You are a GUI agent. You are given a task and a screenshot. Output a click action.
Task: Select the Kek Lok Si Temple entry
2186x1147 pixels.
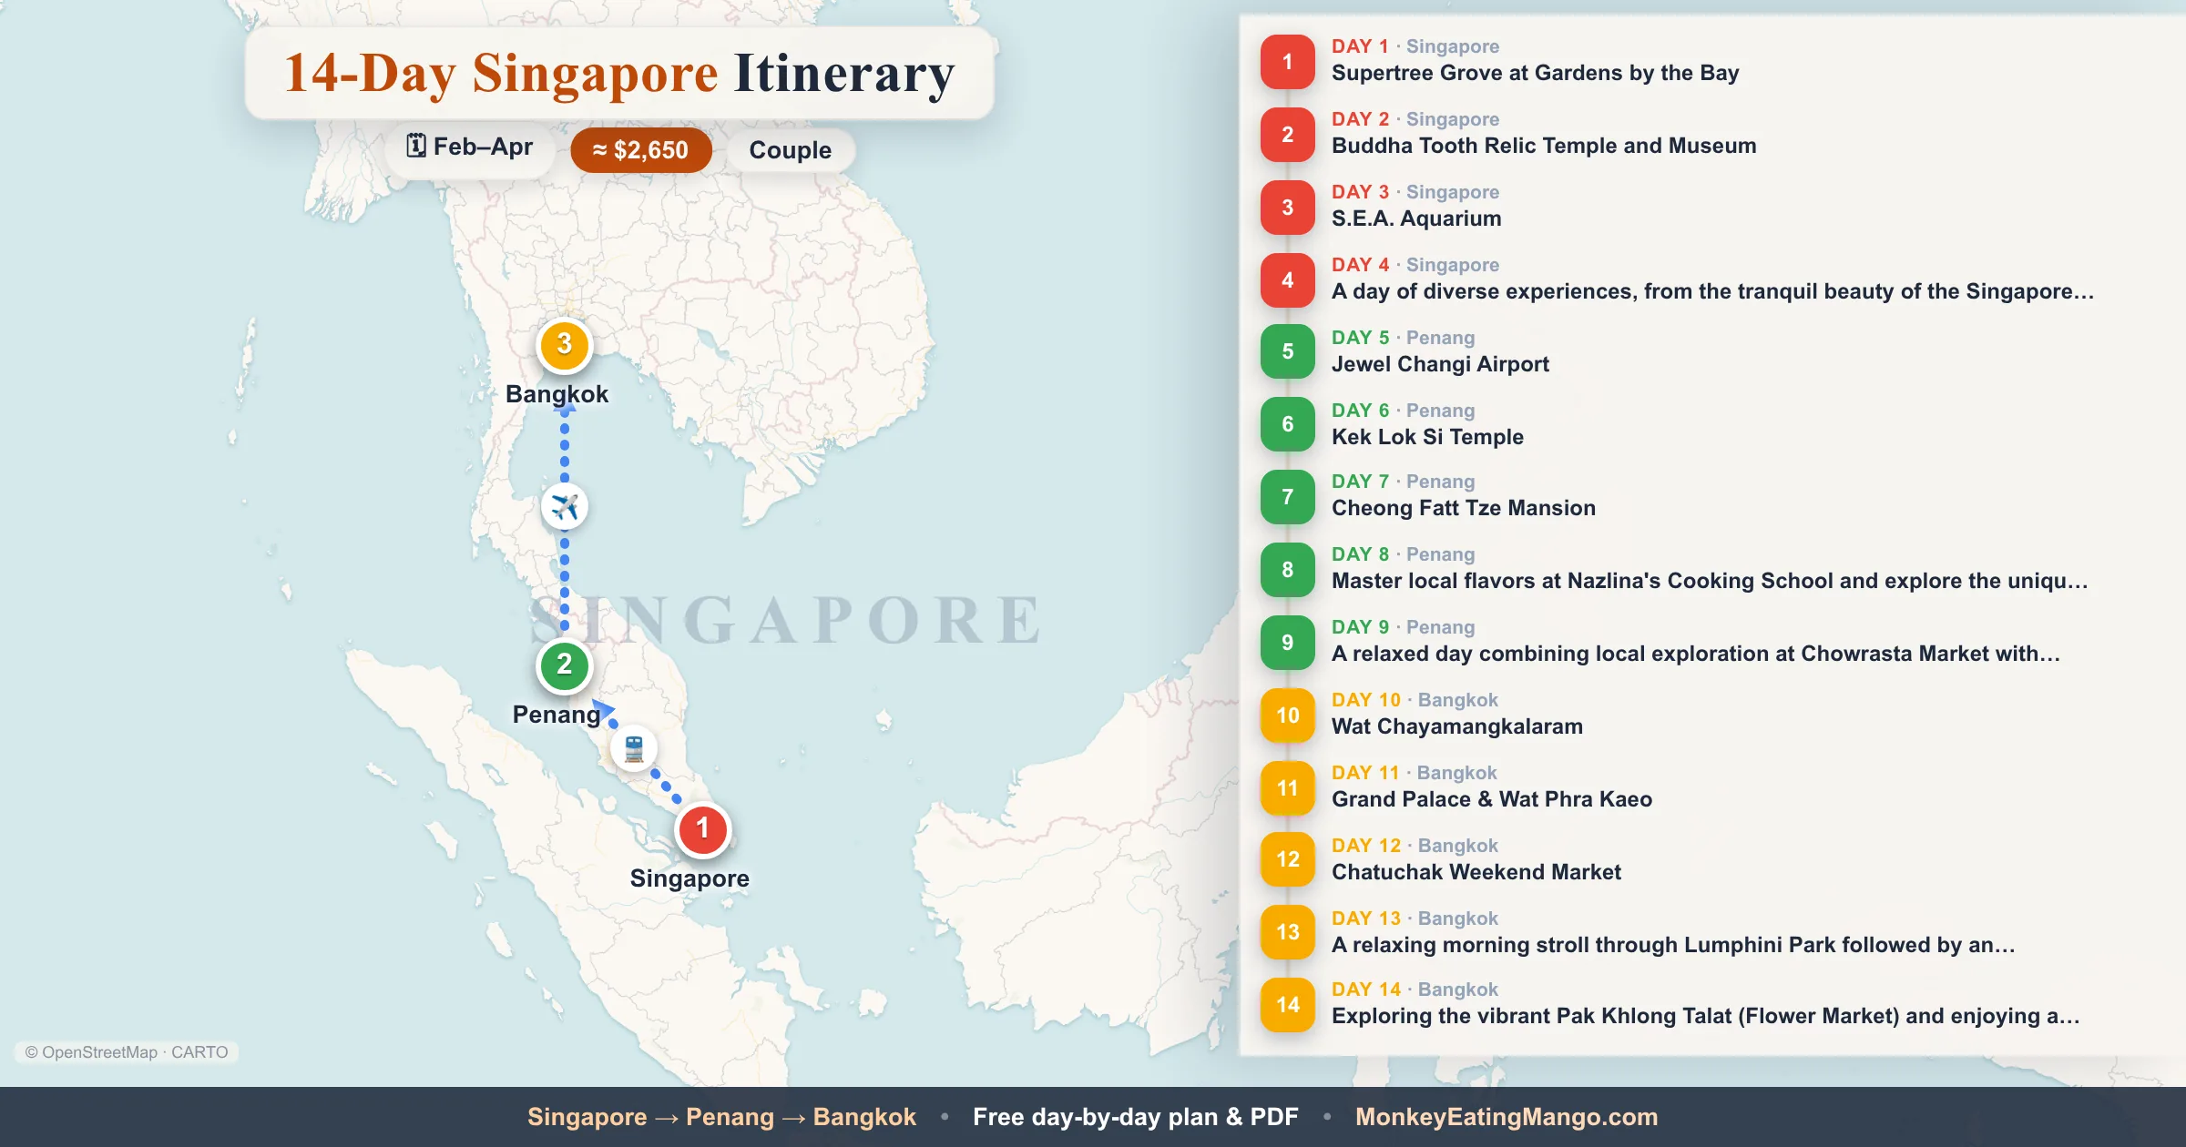[x=1427, y=437]
